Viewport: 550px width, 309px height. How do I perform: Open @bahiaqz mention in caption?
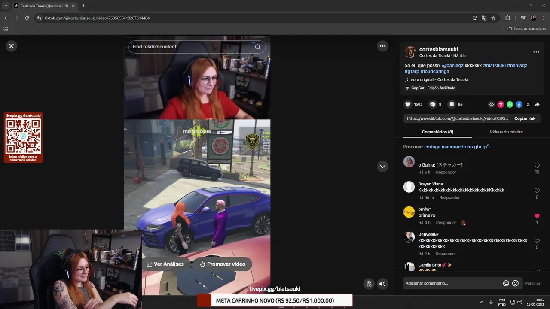452,65
